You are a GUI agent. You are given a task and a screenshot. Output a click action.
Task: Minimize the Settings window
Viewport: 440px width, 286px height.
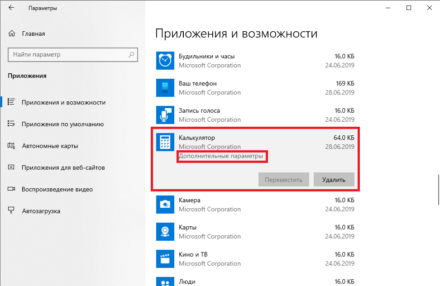[388, 8]
